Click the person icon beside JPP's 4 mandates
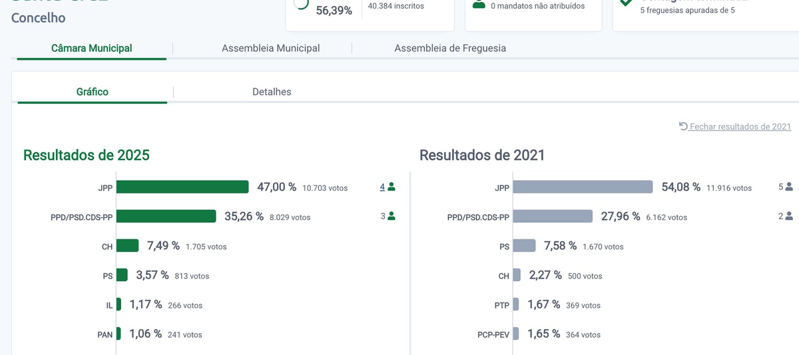Image resolution: width=799 pixels, height=355 pixels. pyautogui.click(x=392, y=187)
